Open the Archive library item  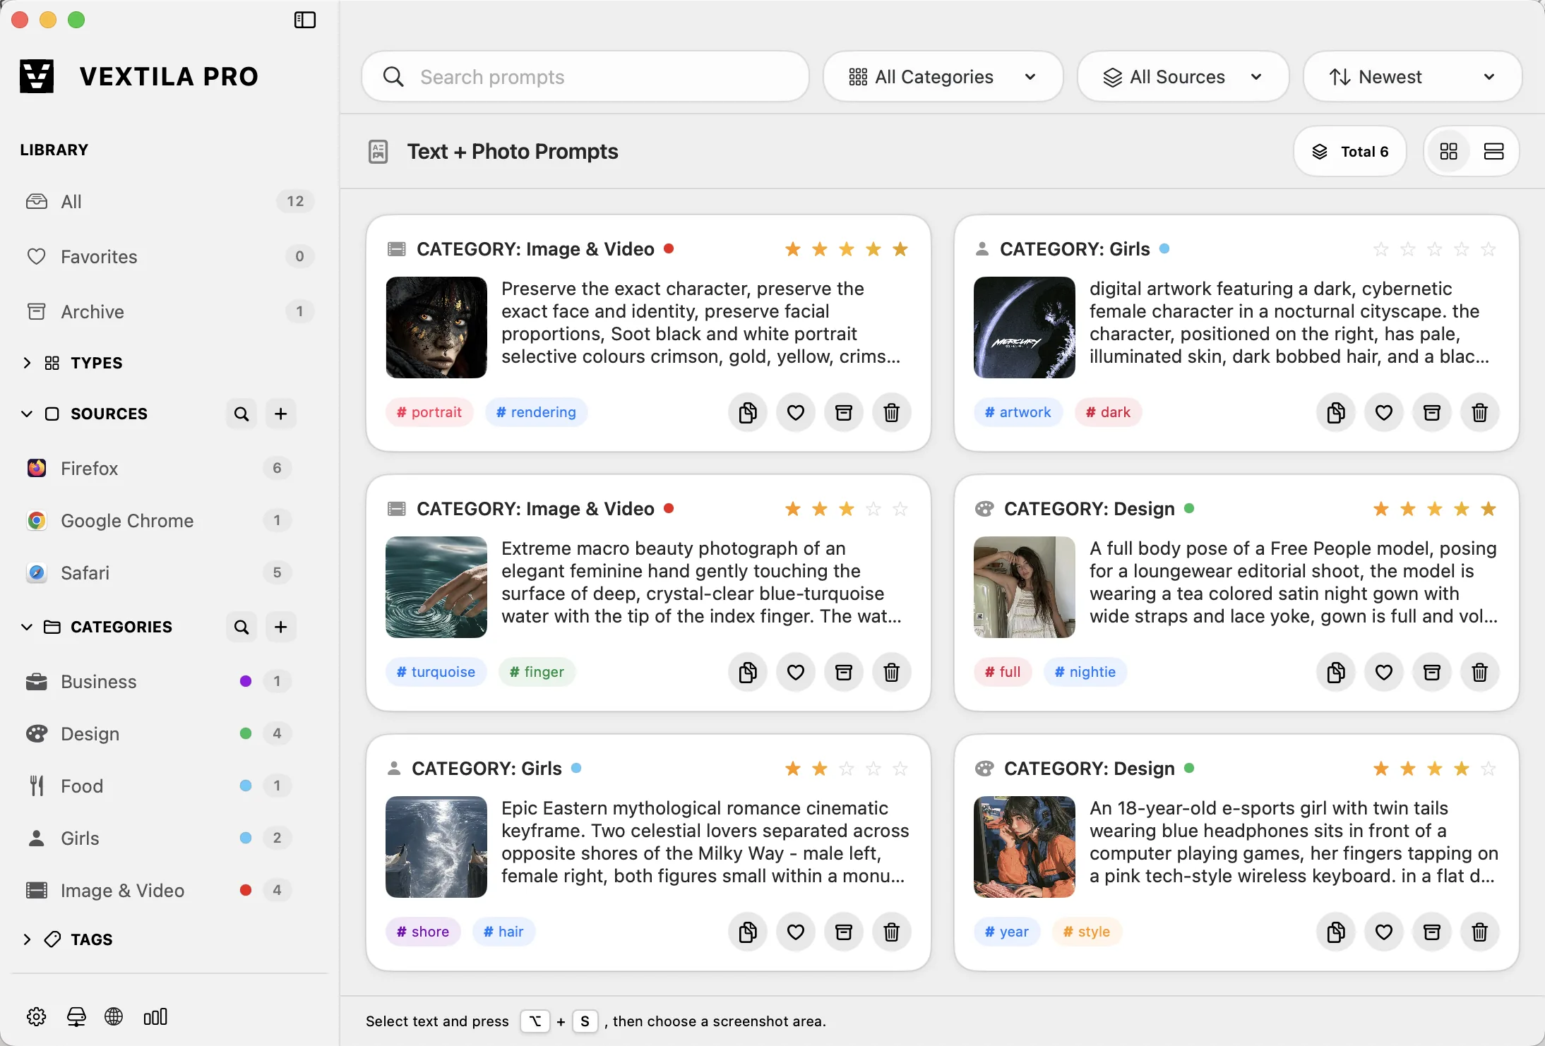click(169, 312)
